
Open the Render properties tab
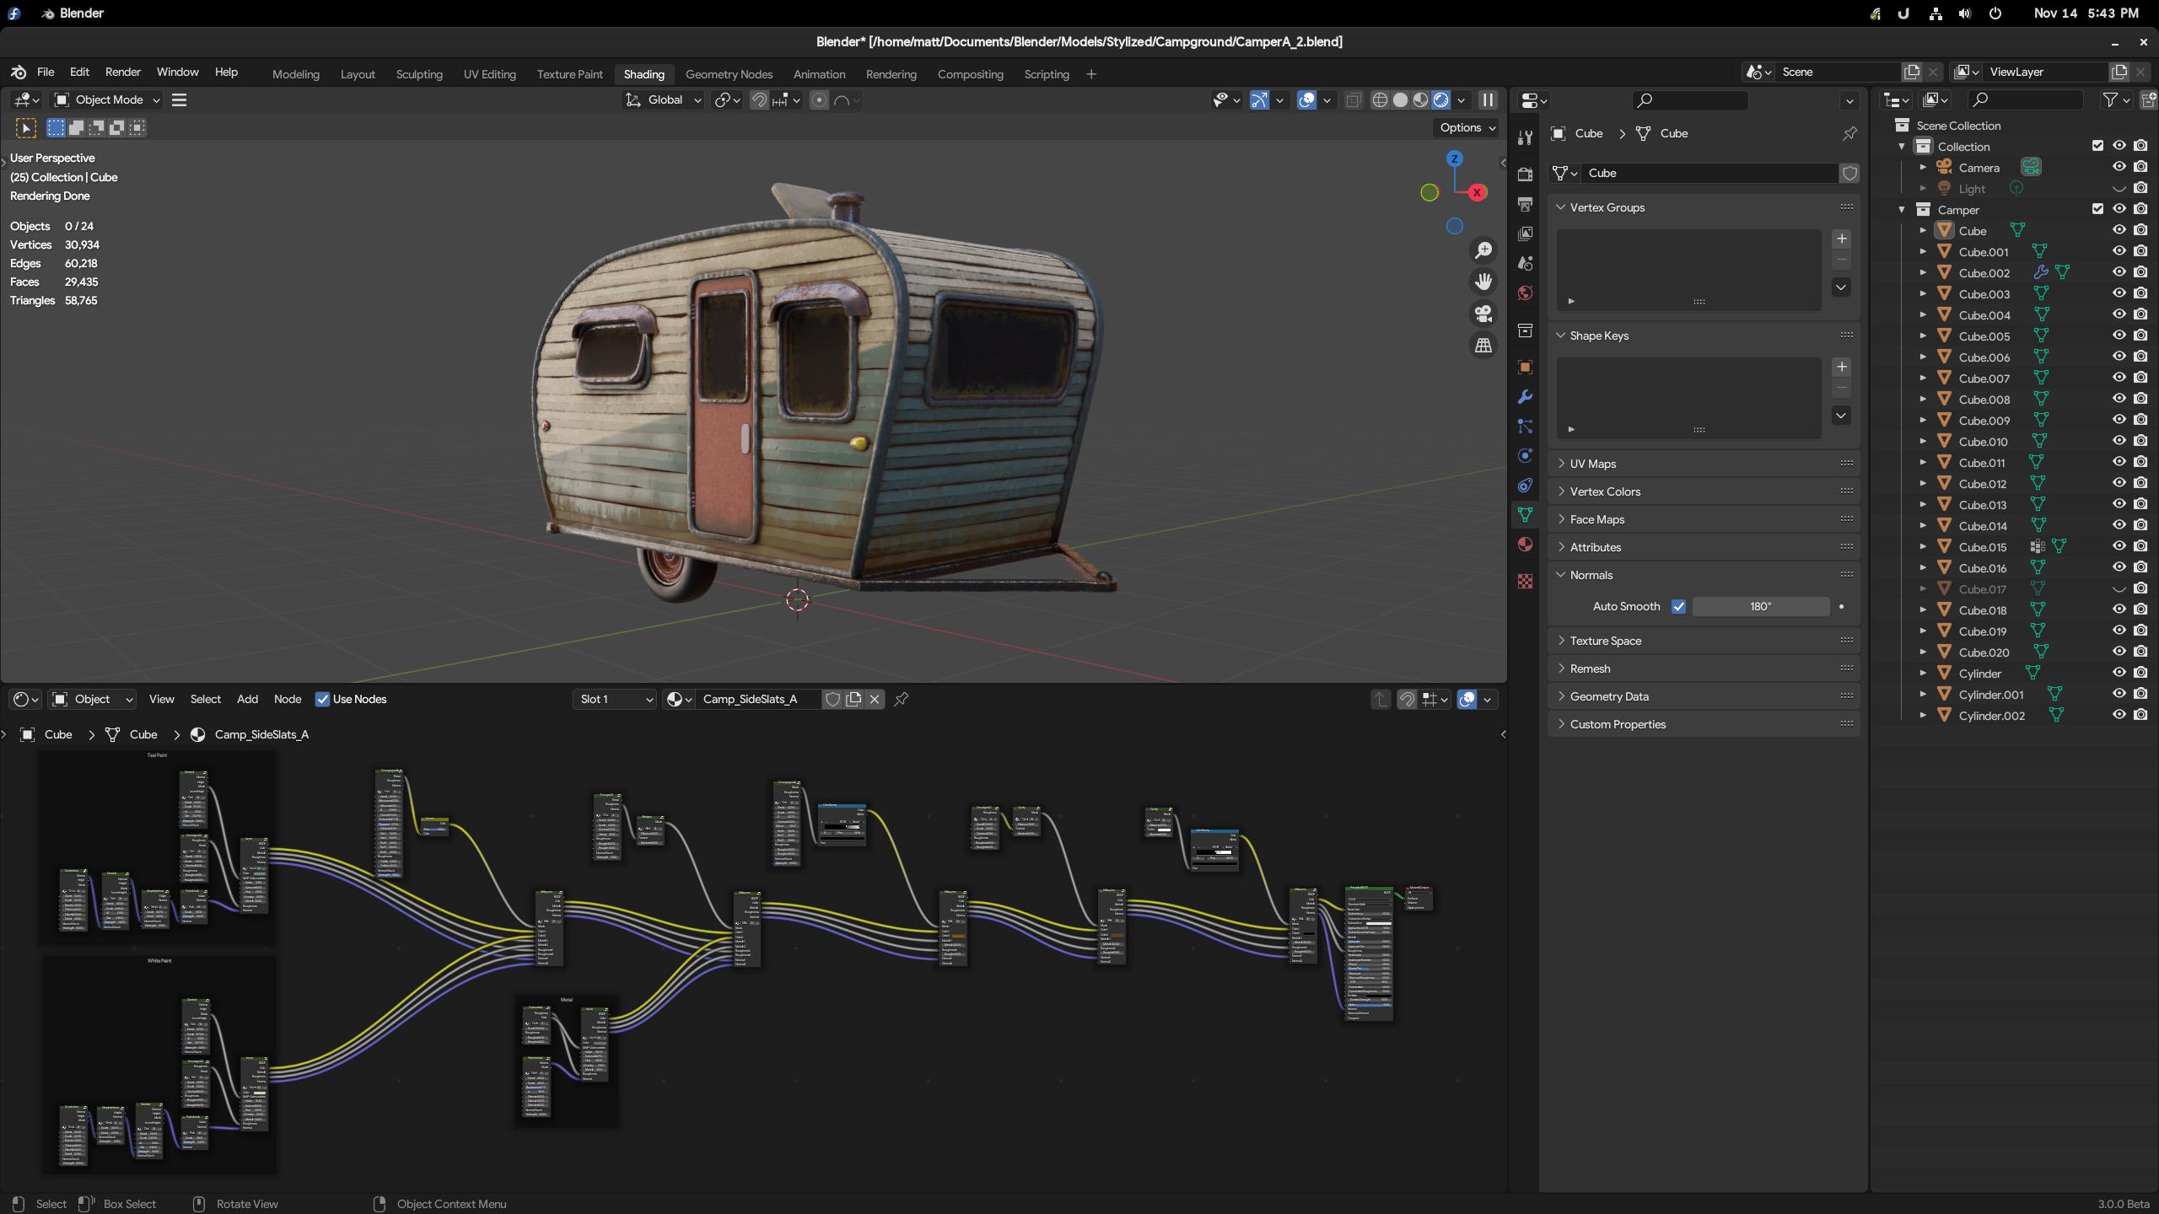(1525, 175)
